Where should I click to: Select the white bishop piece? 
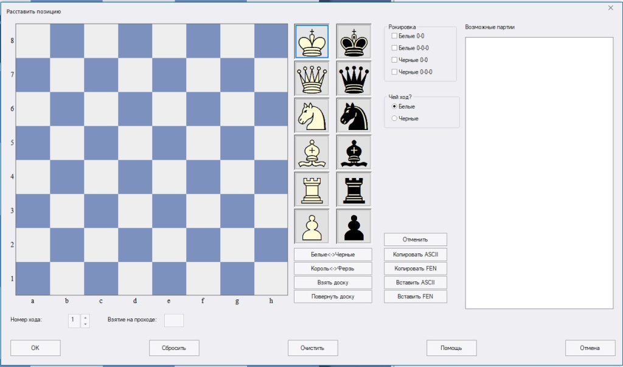tap(312, 153)
